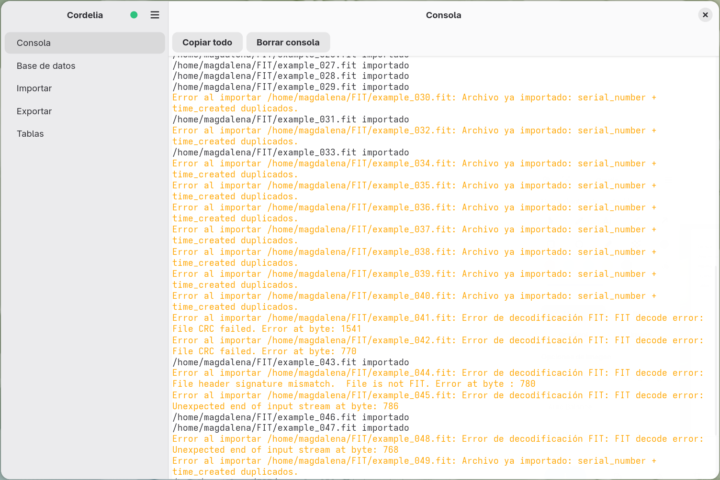Close the Cordelia window
Screen dimensions: 720x480
705,15
